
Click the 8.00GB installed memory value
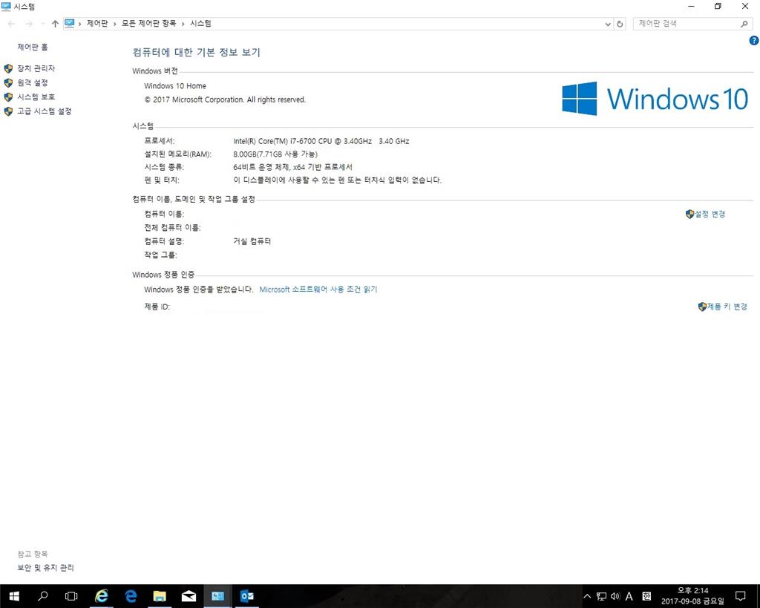pos(275,154)
